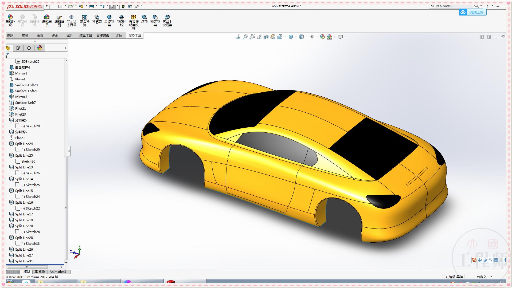
Task: Click the 排定渲染 (Schedule Render) icon
Action: 155,21
